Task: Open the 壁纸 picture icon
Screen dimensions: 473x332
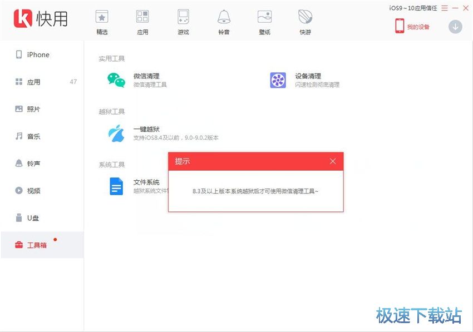Action: [264, 17]
